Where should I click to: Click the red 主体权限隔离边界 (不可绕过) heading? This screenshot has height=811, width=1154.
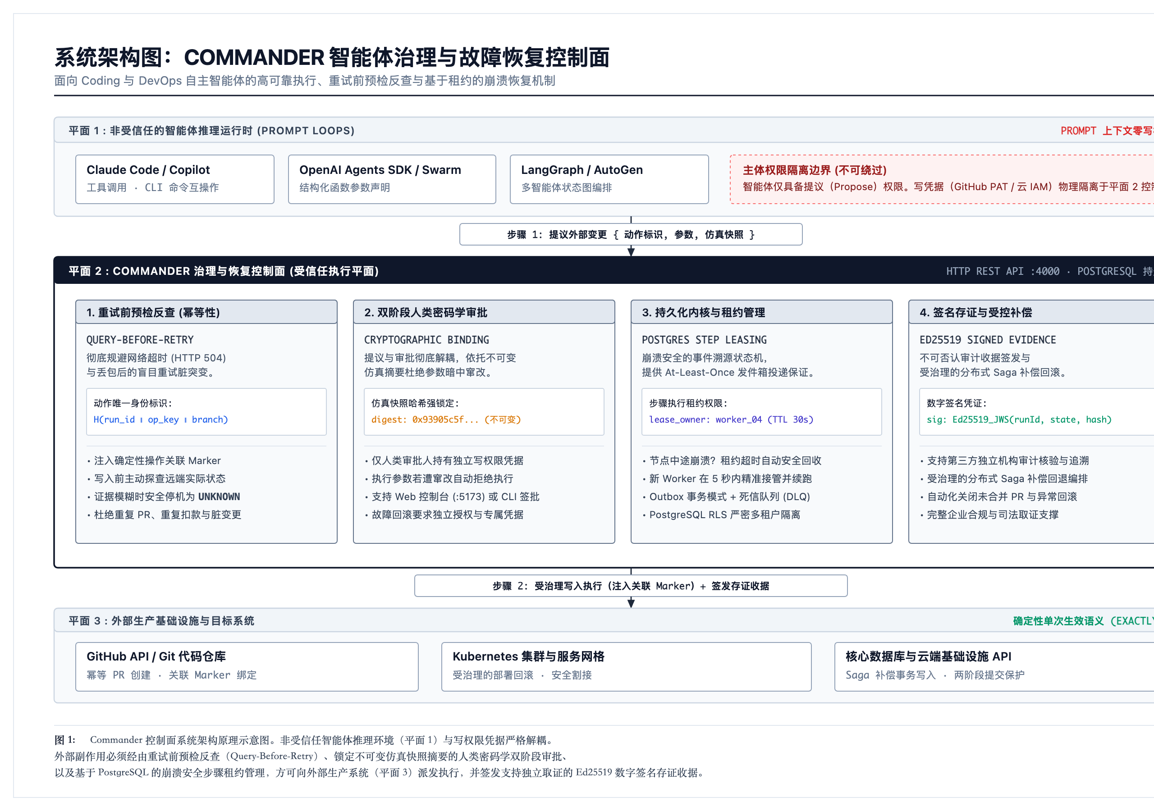(814, 170)
